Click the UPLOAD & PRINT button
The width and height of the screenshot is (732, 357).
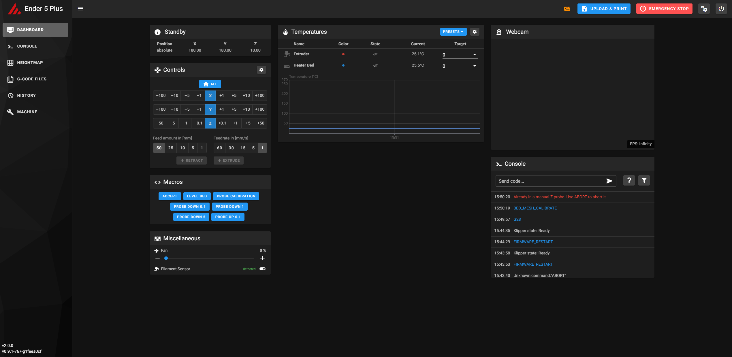pos(604,8)
